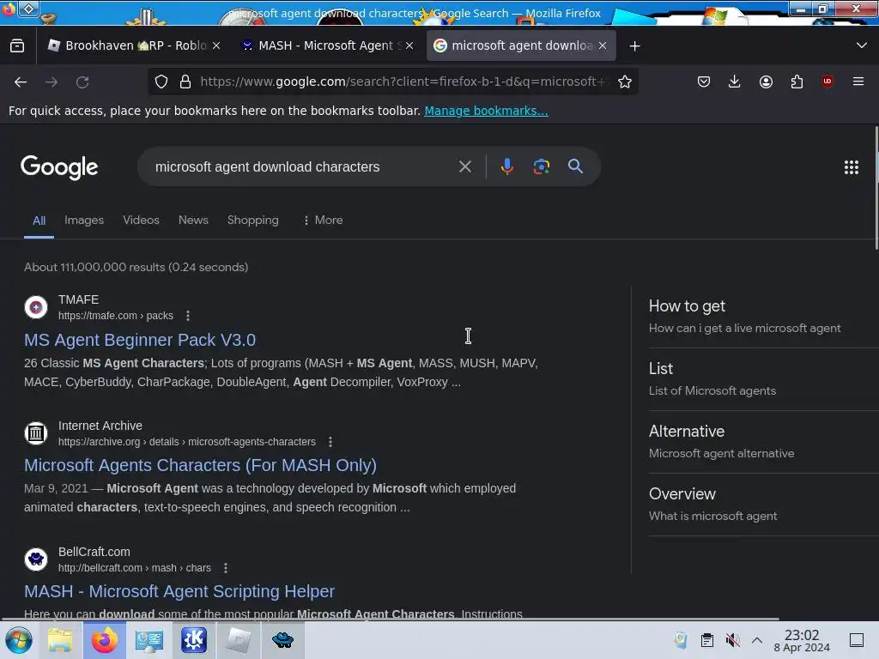Open Manage bookmarks link
Viewport: 879px width, 659px height.
tap(486, 111)
